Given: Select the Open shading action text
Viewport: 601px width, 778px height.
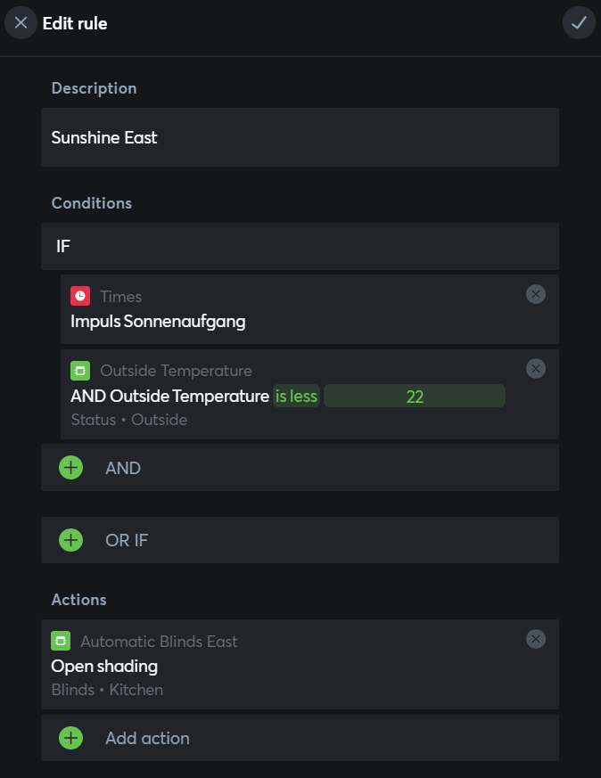Looking at the screenshot, I should (104, 666).
